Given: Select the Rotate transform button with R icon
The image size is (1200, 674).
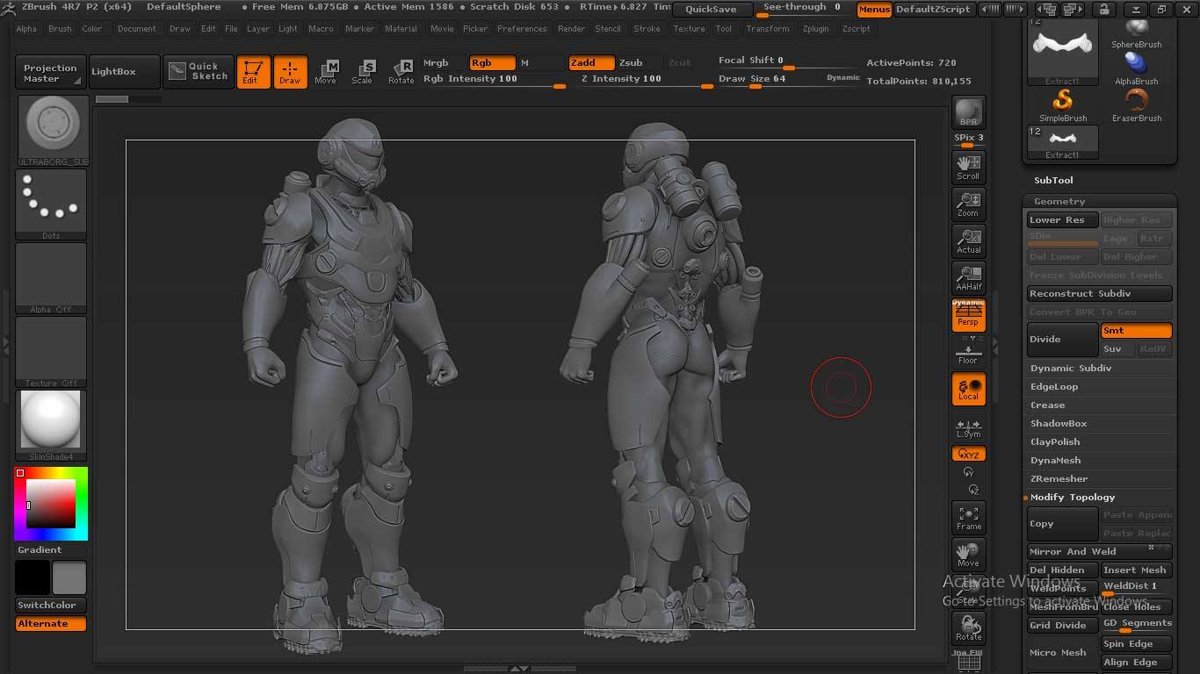Looking at the screenshot, I should coord(401,72).
